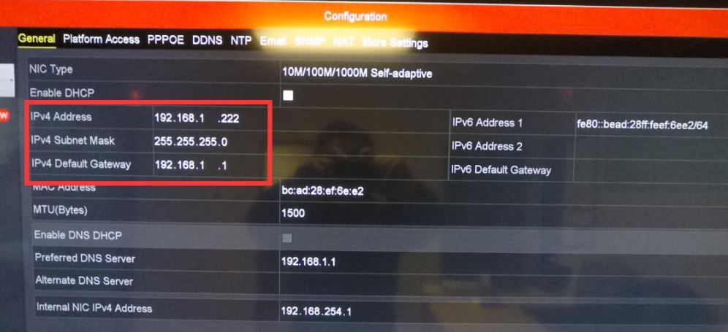Screen dimensions: 728x332
Task: Edit the IPv4 Subnet Mask field
Action: click(x=210, y=142)
